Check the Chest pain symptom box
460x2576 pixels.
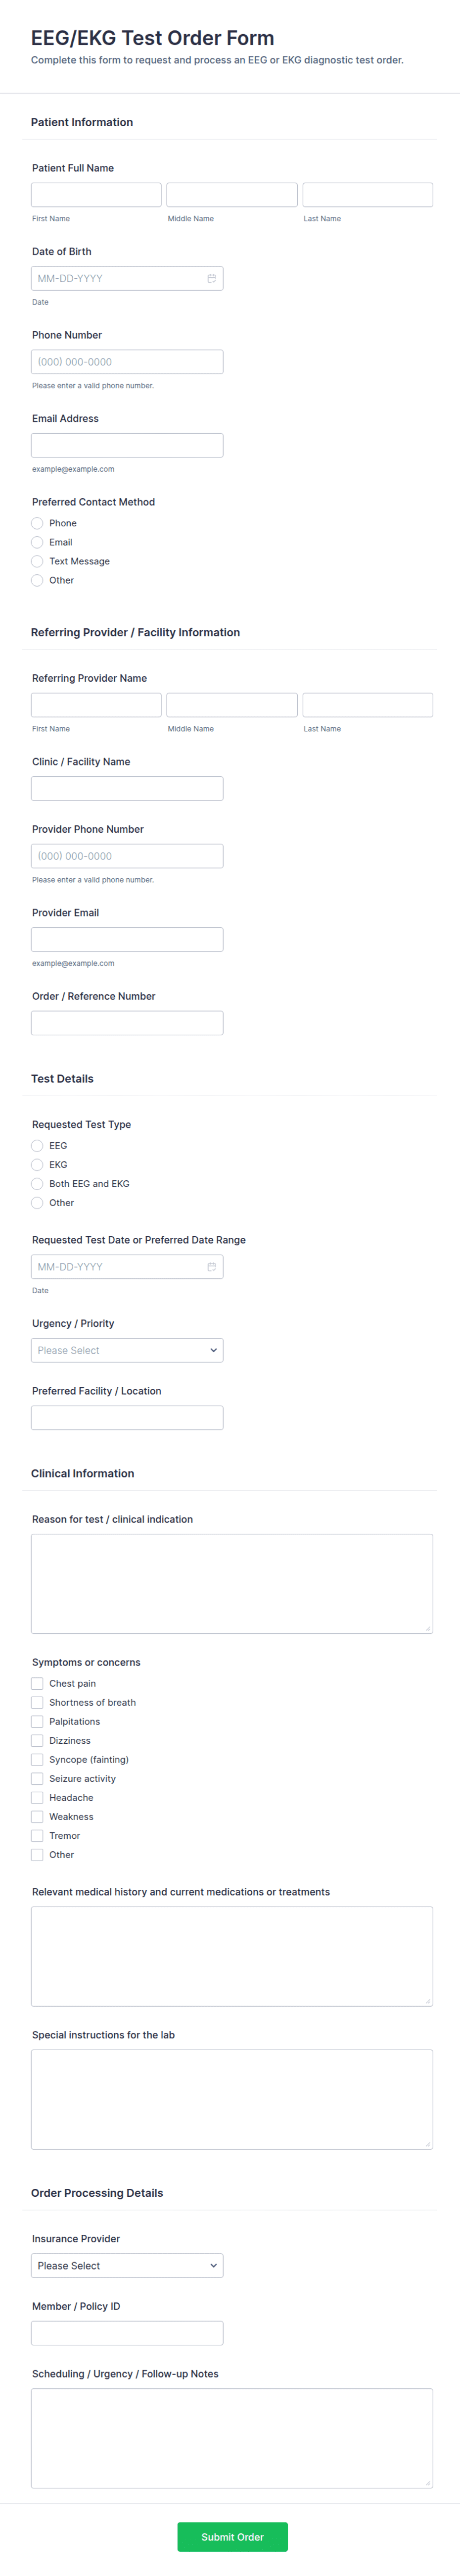coord(37,1684)
